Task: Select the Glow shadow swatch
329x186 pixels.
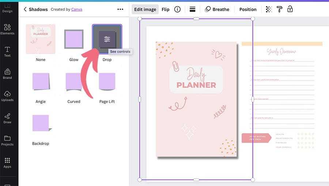Action: (74, 39)
